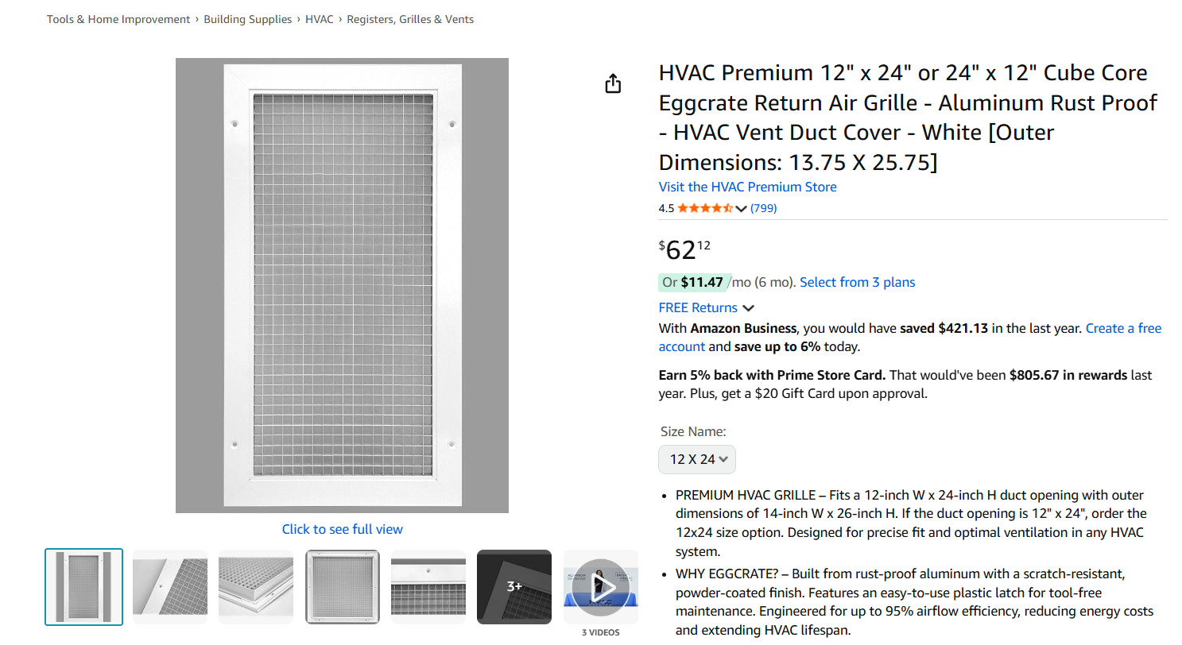1182x645 pixels.
Task: Navigate to the HVAC breadcrumb category
Action: point(320,19)
